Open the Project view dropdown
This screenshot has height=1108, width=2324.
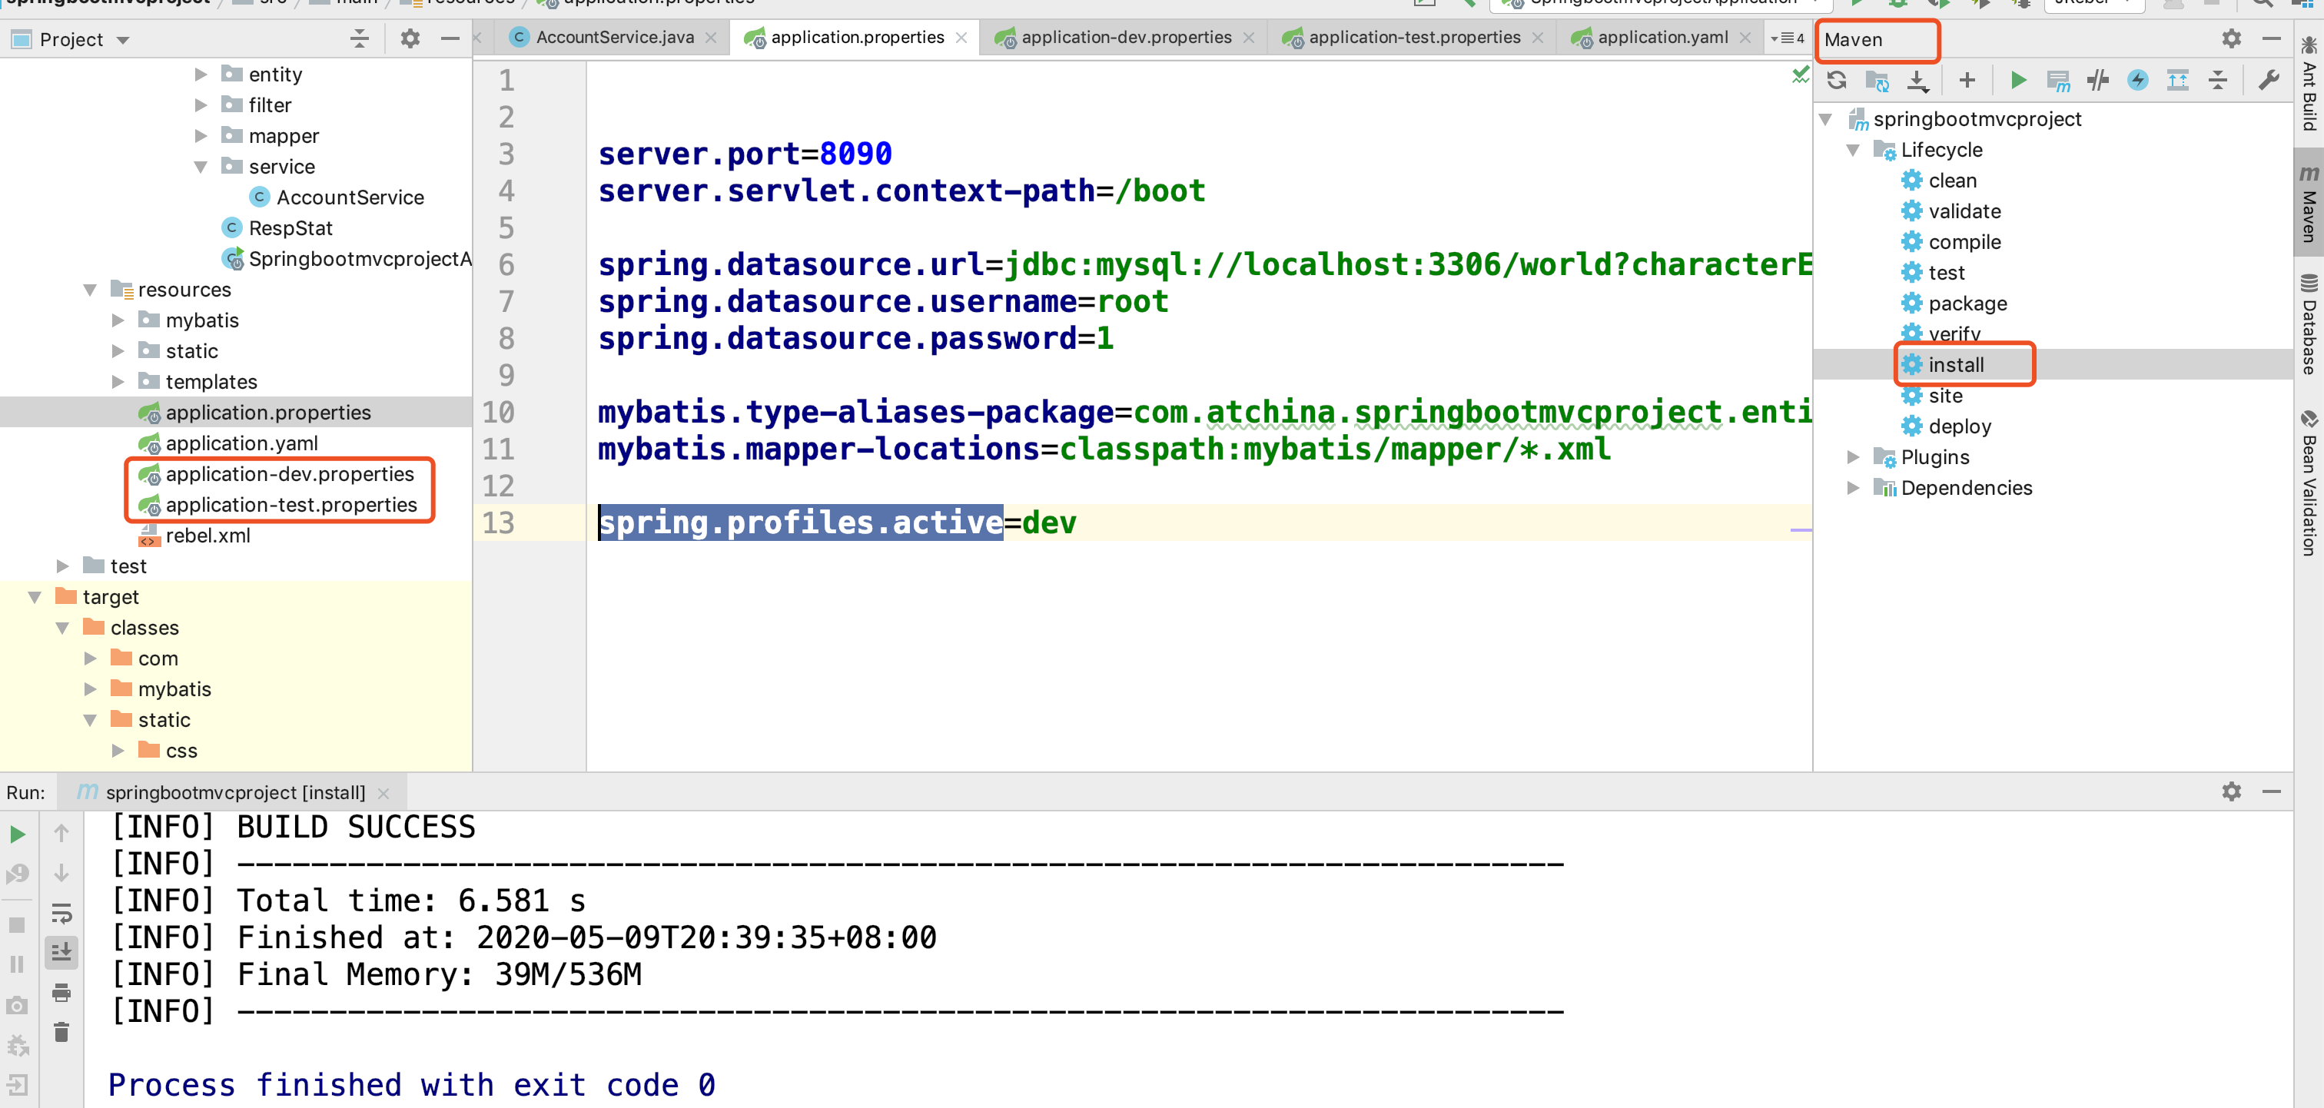(124, 40)
